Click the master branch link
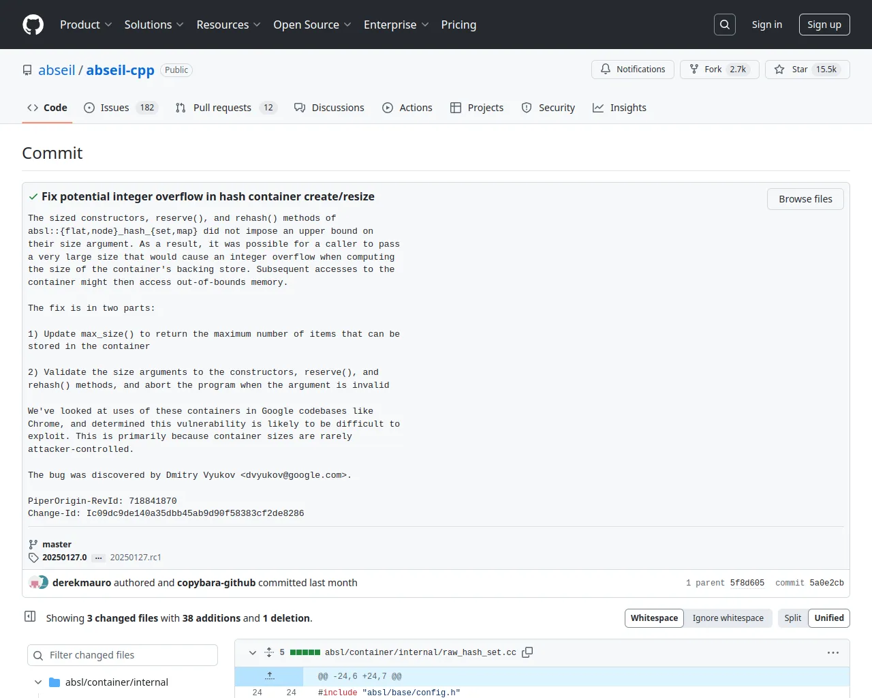 57,545
